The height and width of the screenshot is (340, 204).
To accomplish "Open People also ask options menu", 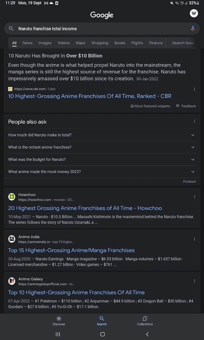I will (x=194, y=122).
